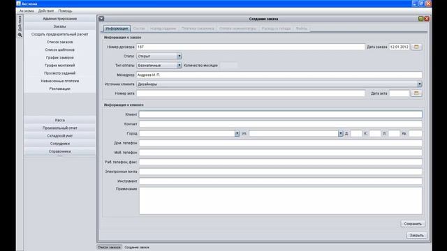
Task: Open the act date calendar picker
Action: click(x=416, y=93)
